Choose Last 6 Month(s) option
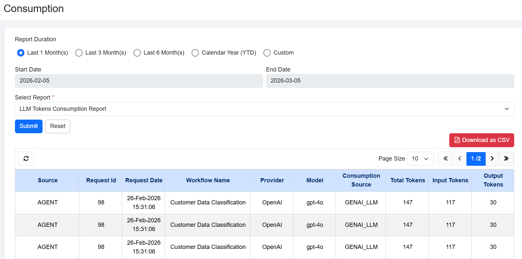522x259 pixels. coord(137,53)
